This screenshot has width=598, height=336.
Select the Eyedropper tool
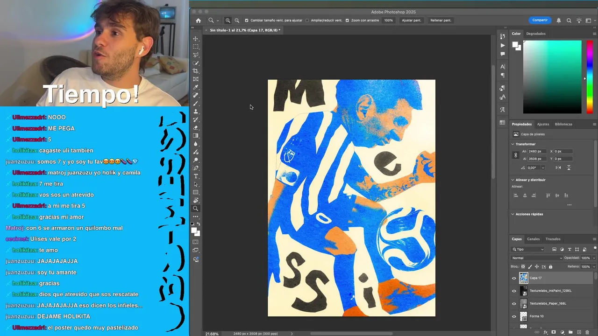196,87
